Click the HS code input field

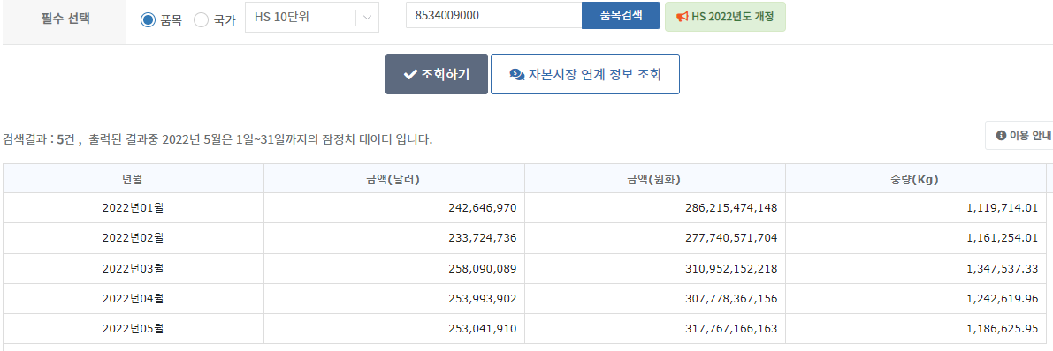click(x=493, y=15)
